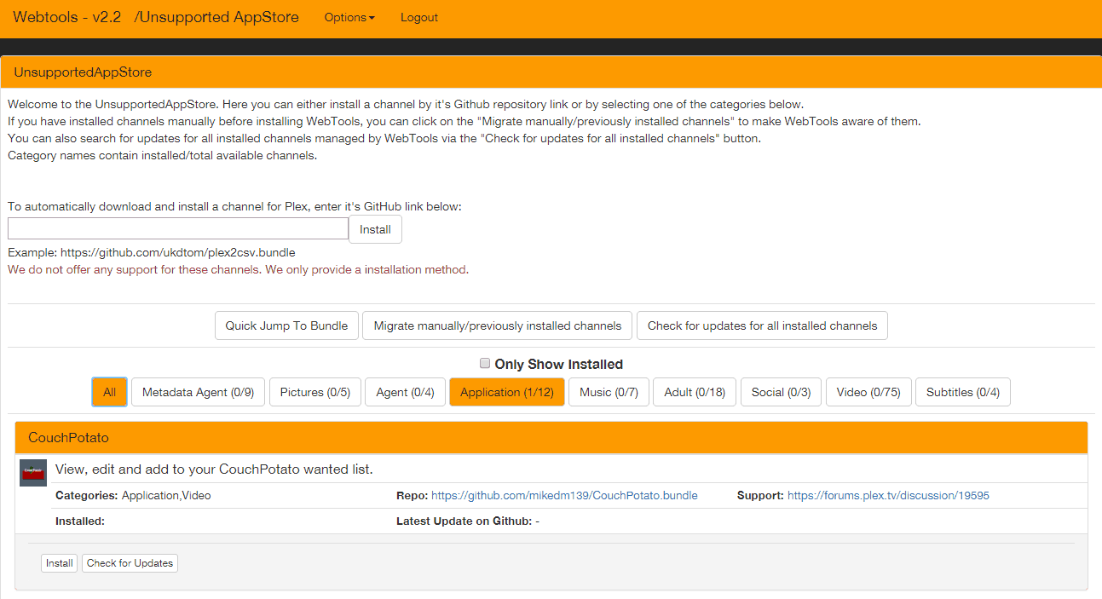Screen dimensions: 1102x599
Task: Click the Installed: label in CouchPotato
Action: (80, 521)
